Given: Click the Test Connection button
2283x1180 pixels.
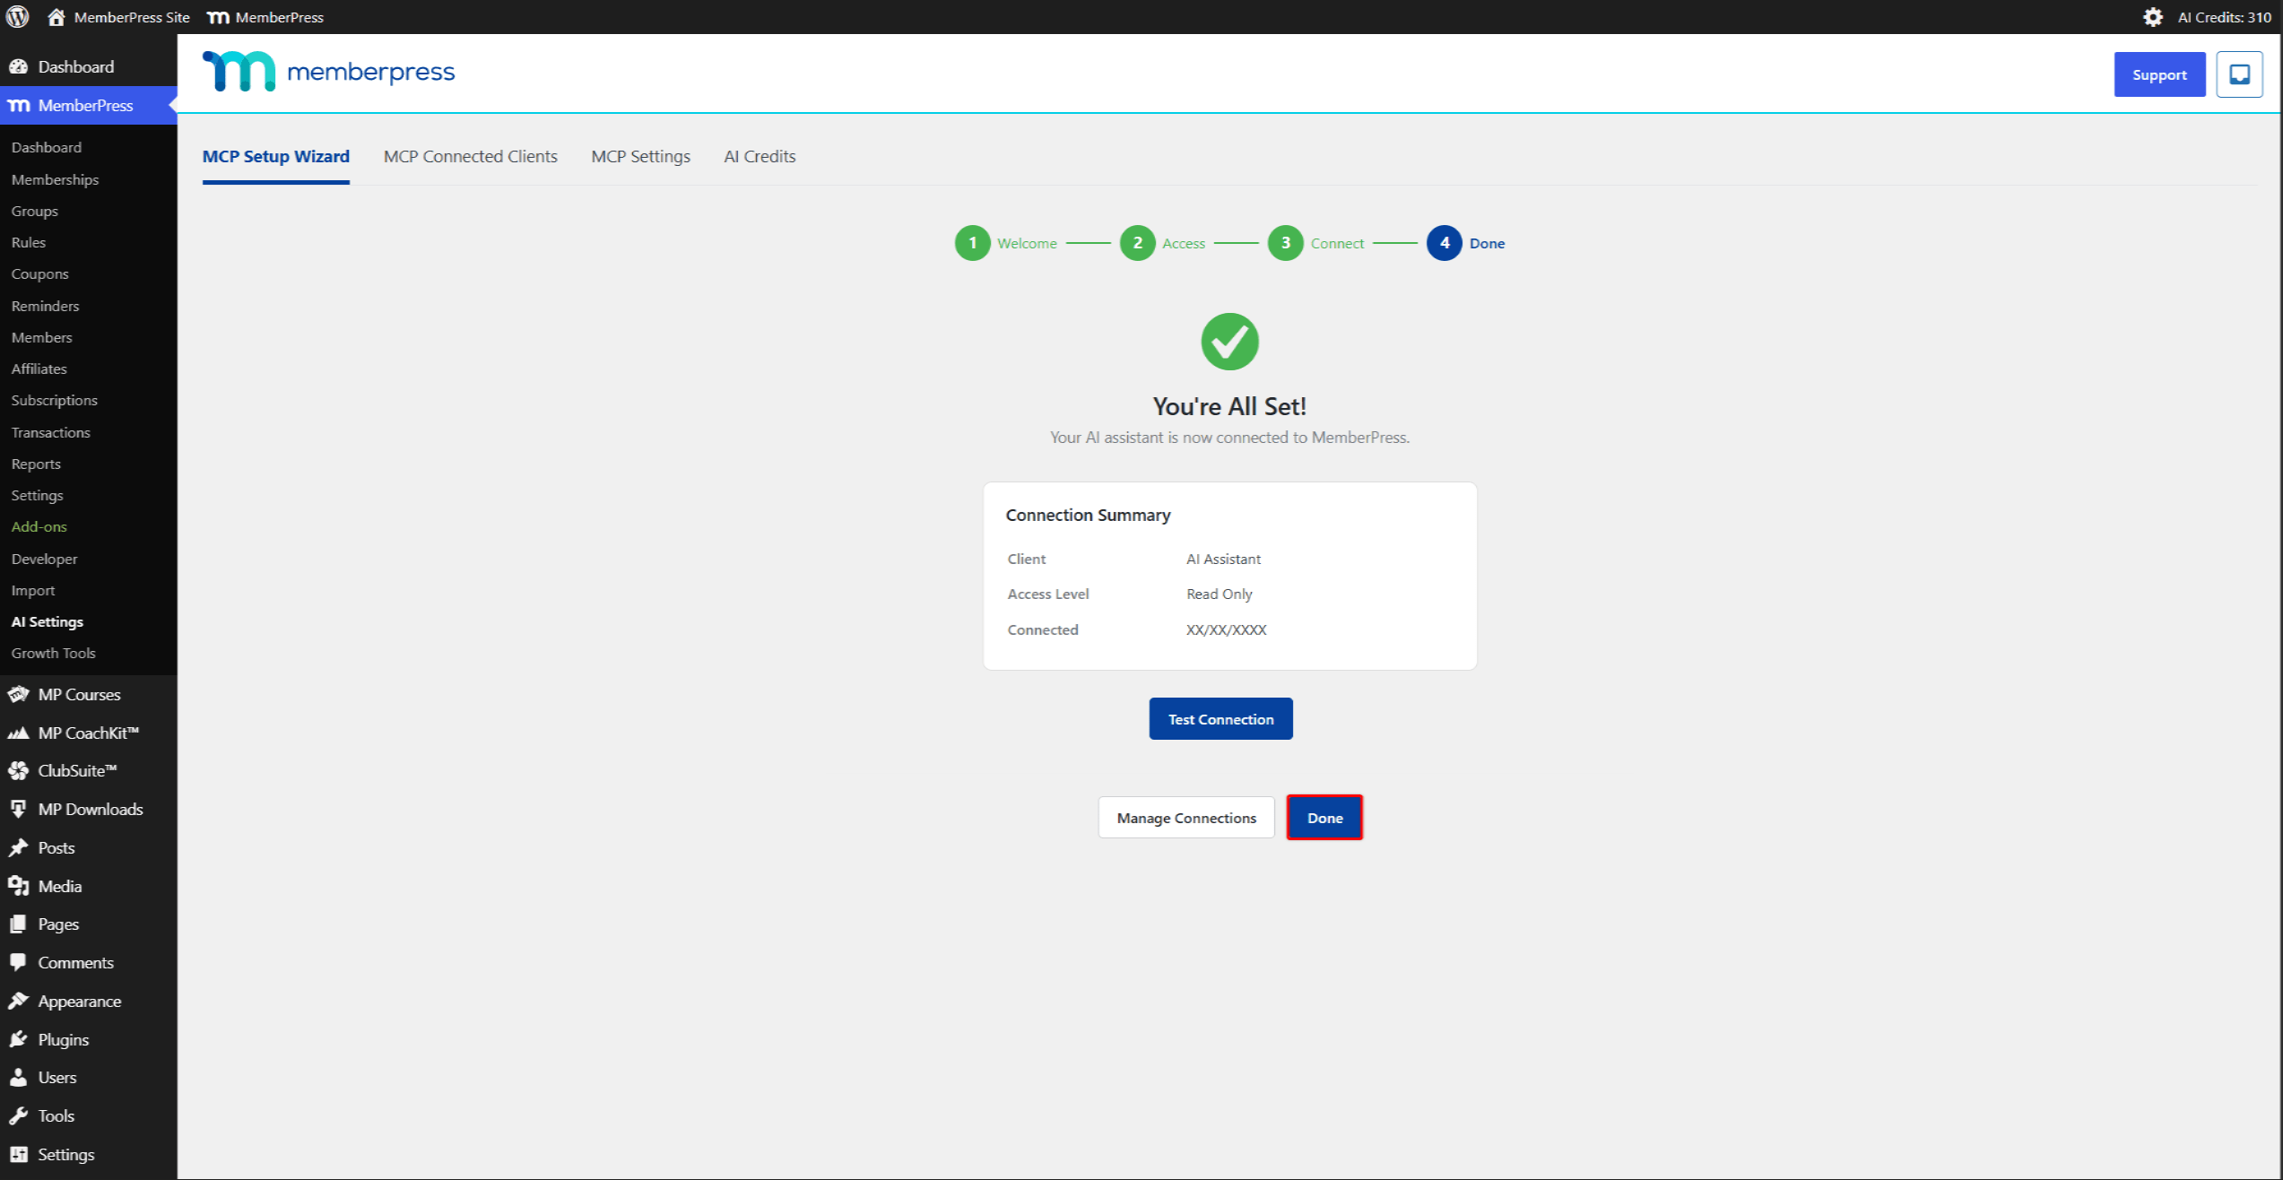Looking at the screenshot, I should pyautogui.click(x=1220, y=719).
